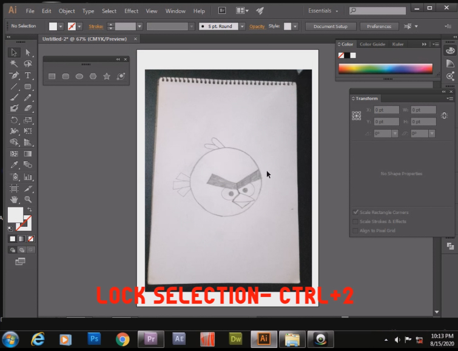Open the File menu
The height and width of the screenshot is (351, 458).
point(30,11)
